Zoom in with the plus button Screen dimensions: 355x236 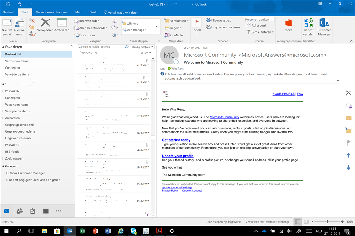tap(342, 222)
